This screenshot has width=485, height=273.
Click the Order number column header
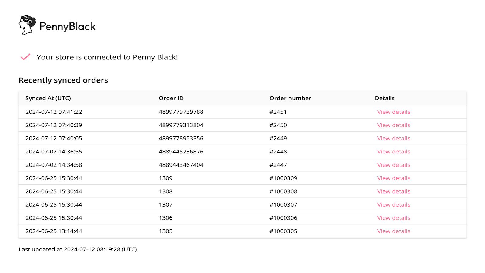click(x=290, y=98)
